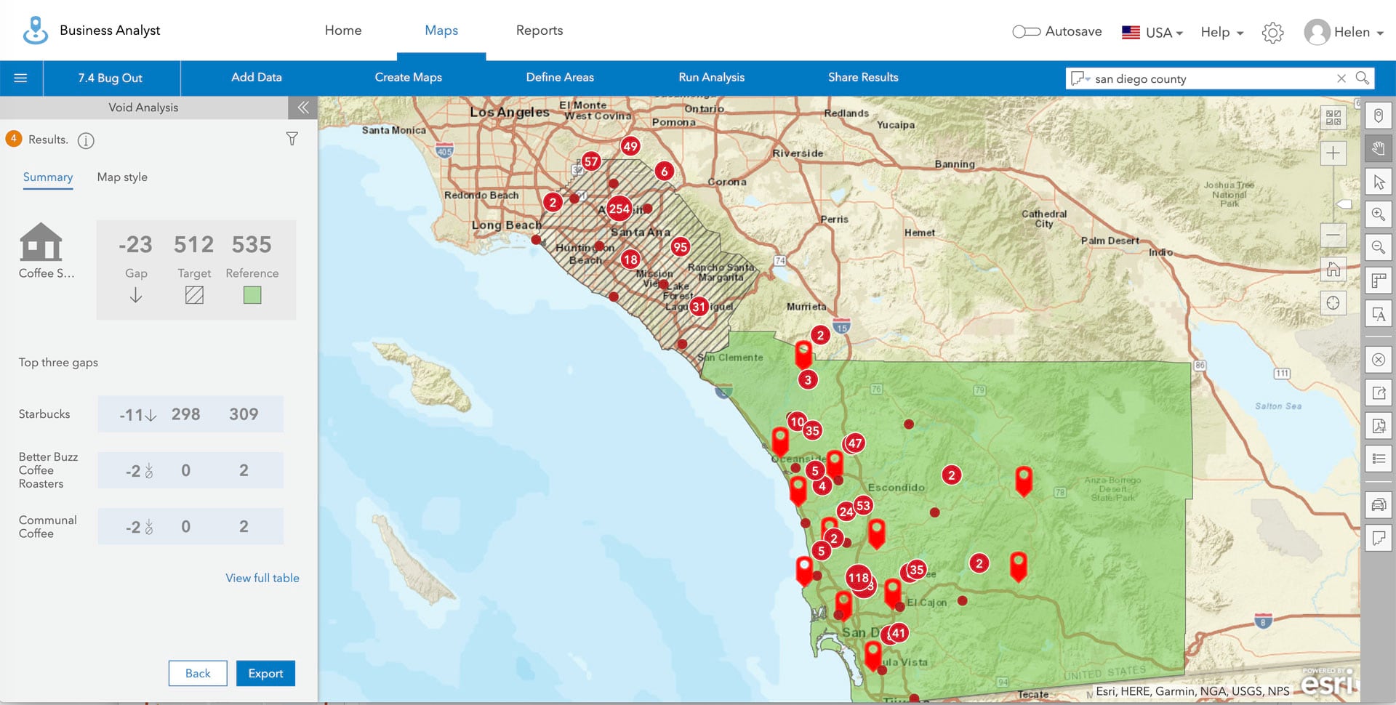The height and width of the screenshot is (705, 1396).
Task: Click the clear circled X tool
Action: [x=1379, y=360]
